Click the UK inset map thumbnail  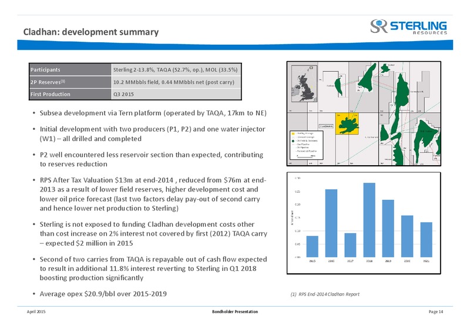[x=304, y=83]
